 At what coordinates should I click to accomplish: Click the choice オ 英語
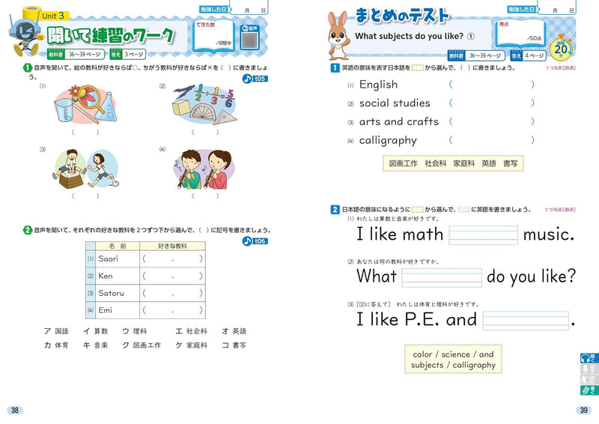point(234,331)
